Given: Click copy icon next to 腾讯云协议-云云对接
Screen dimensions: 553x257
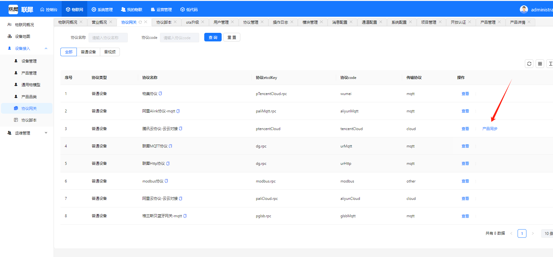Looking at the screenshot, I should (181, 128).
